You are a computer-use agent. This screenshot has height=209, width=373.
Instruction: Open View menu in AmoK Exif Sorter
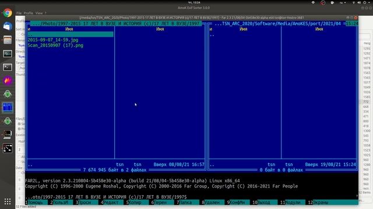(39, 13)
